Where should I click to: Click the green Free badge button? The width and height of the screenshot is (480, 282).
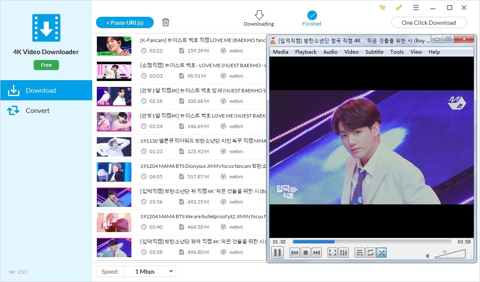(46, 65)
